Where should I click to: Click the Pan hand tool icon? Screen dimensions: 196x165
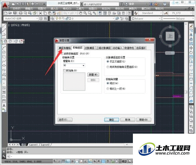point(81,13)
